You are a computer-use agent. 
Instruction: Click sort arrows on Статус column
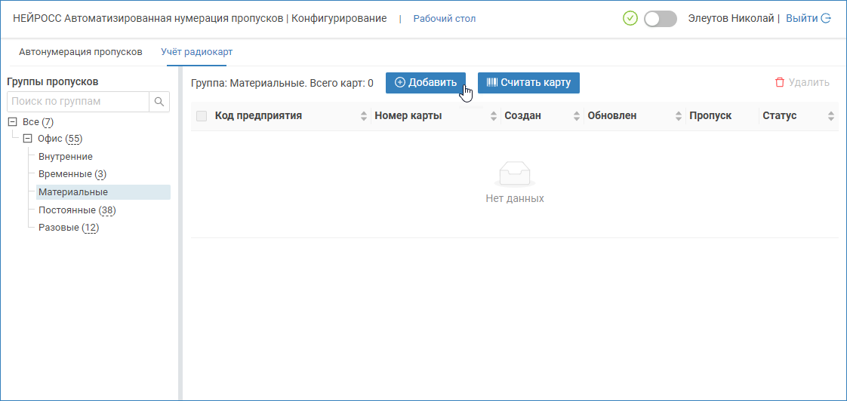pos(831,116)
